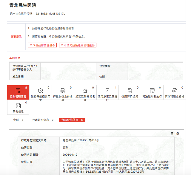Viewport: 191px width, 175px height.
Task: Open the 司法裁判及执行 document icon
Action: [152, 91]
